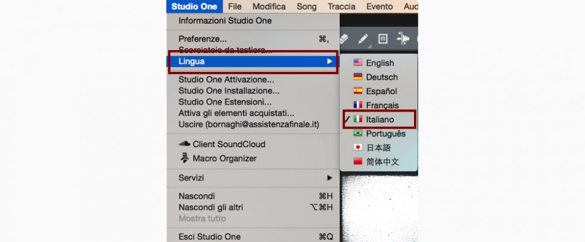The width and height of the screenshot is (585, 242).
Task: Click the United States flag icon
Action: click(x=358, y=63)
